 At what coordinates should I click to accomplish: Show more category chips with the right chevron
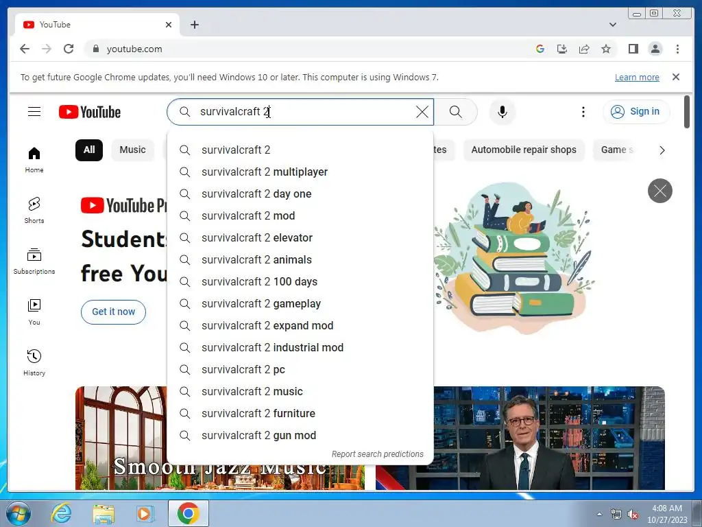point(662,150)
